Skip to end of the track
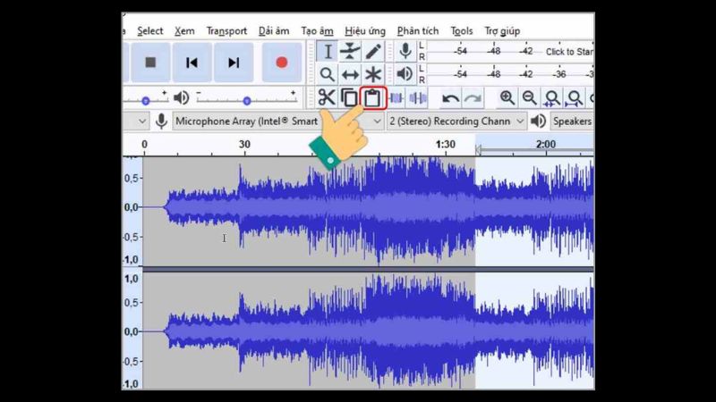 (234, 63)
